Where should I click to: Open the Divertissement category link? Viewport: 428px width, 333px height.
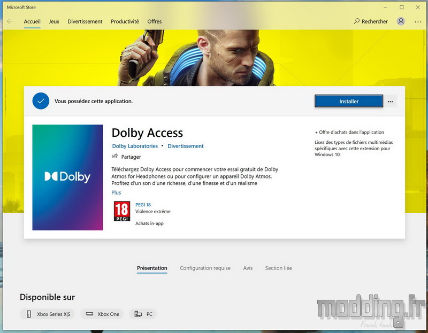(186, 146)
